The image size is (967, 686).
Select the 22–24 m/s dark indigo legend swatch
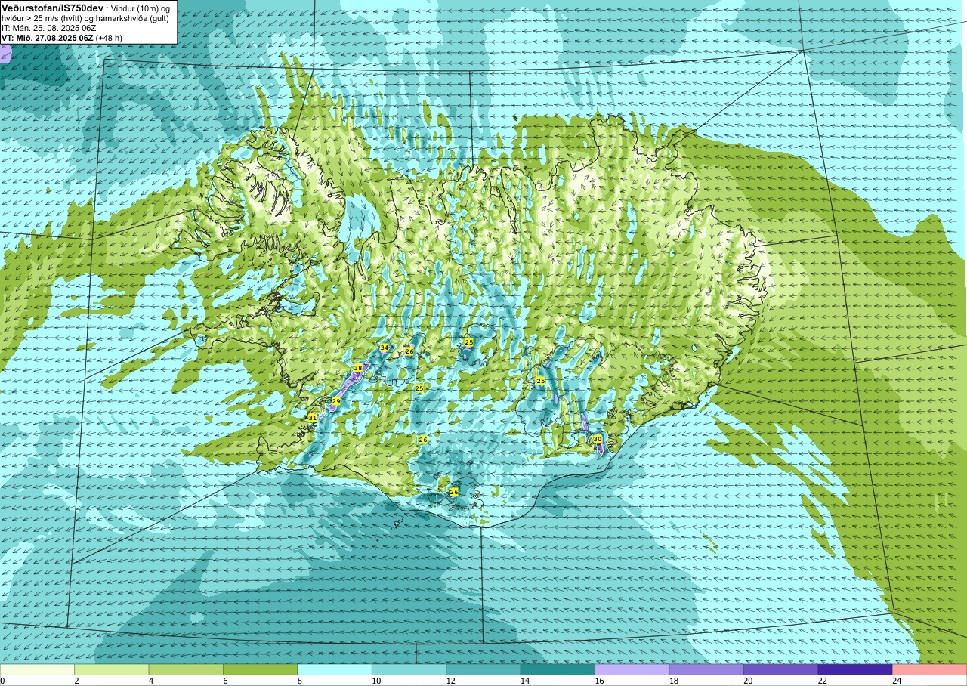coord(855,669)
